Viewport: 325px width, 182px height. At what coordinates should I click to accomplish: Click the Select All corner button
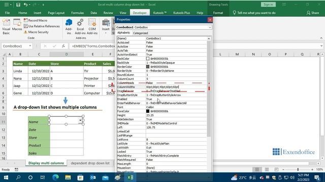coord(4,54)
